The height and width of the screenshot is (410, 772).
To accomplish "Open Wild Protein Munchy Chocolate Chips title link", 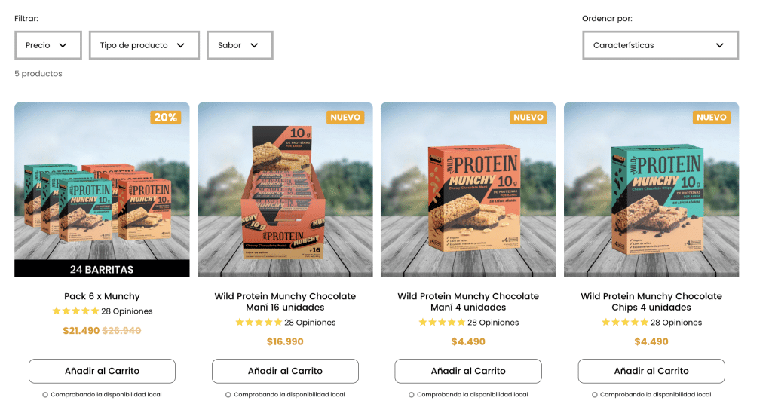I will tap(651, 301).
